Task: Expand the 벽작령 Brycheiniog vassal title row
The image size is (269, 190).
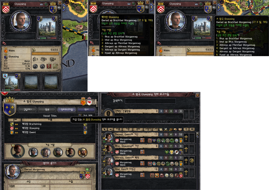Action: coord(50,124)
